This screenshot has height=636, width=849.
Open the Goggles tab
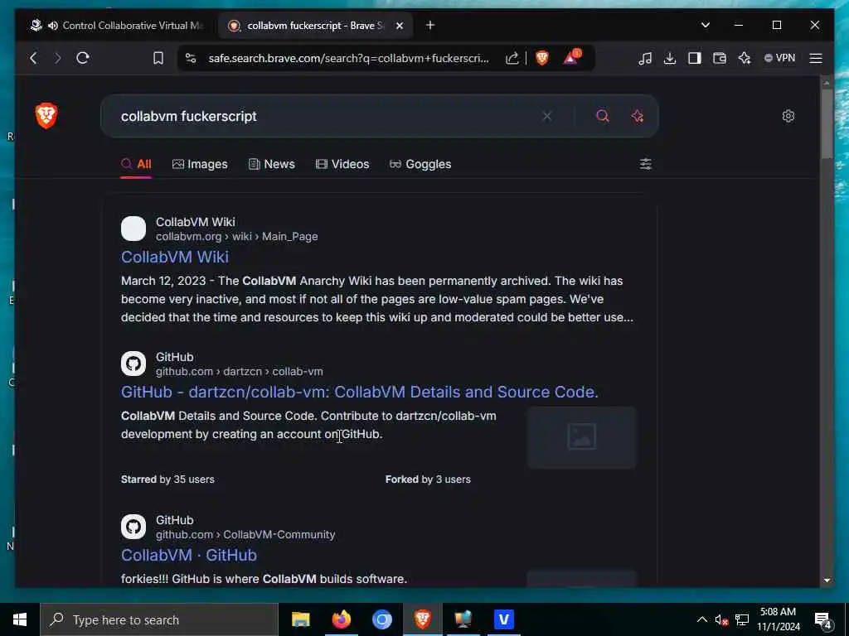click(x=420, y=164)
